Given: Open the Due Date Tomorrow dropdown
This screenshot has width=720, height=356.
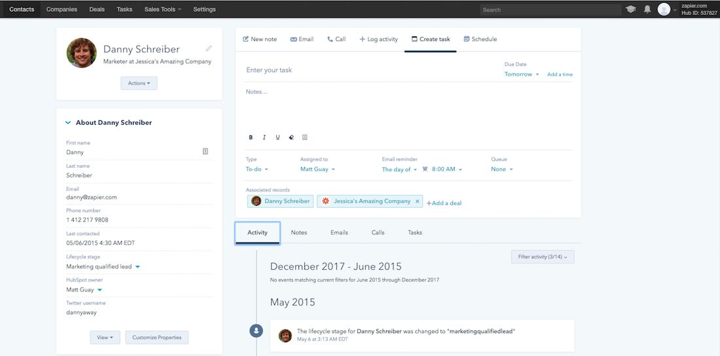Looking at the screenshot, I should pos(522,74).
